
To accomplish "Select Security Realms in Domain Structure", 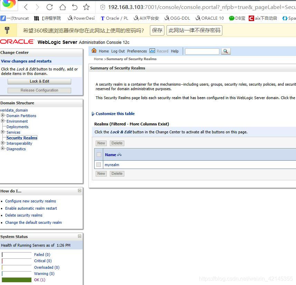I will coord(22,138).
